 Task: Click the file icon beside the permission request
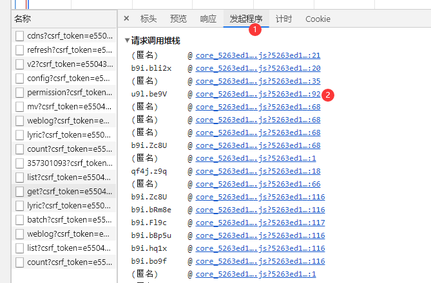(20, 93)
